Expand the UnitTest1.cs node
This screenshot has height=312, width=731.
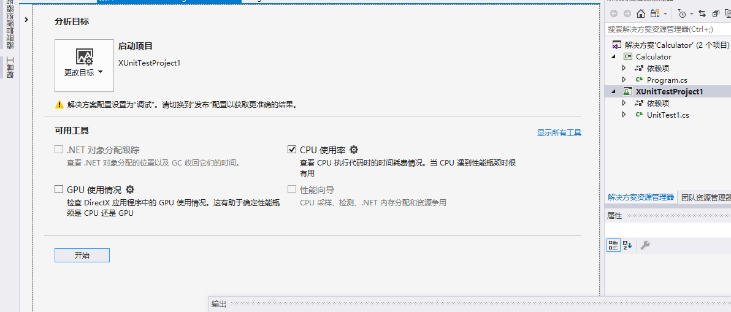pos(624,115)
